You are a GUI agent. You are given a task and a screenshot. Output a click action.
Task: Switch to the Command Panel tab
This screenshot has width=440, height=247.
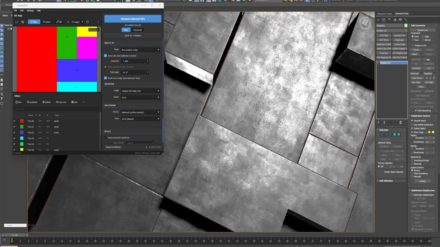click(x=401, y=14)
